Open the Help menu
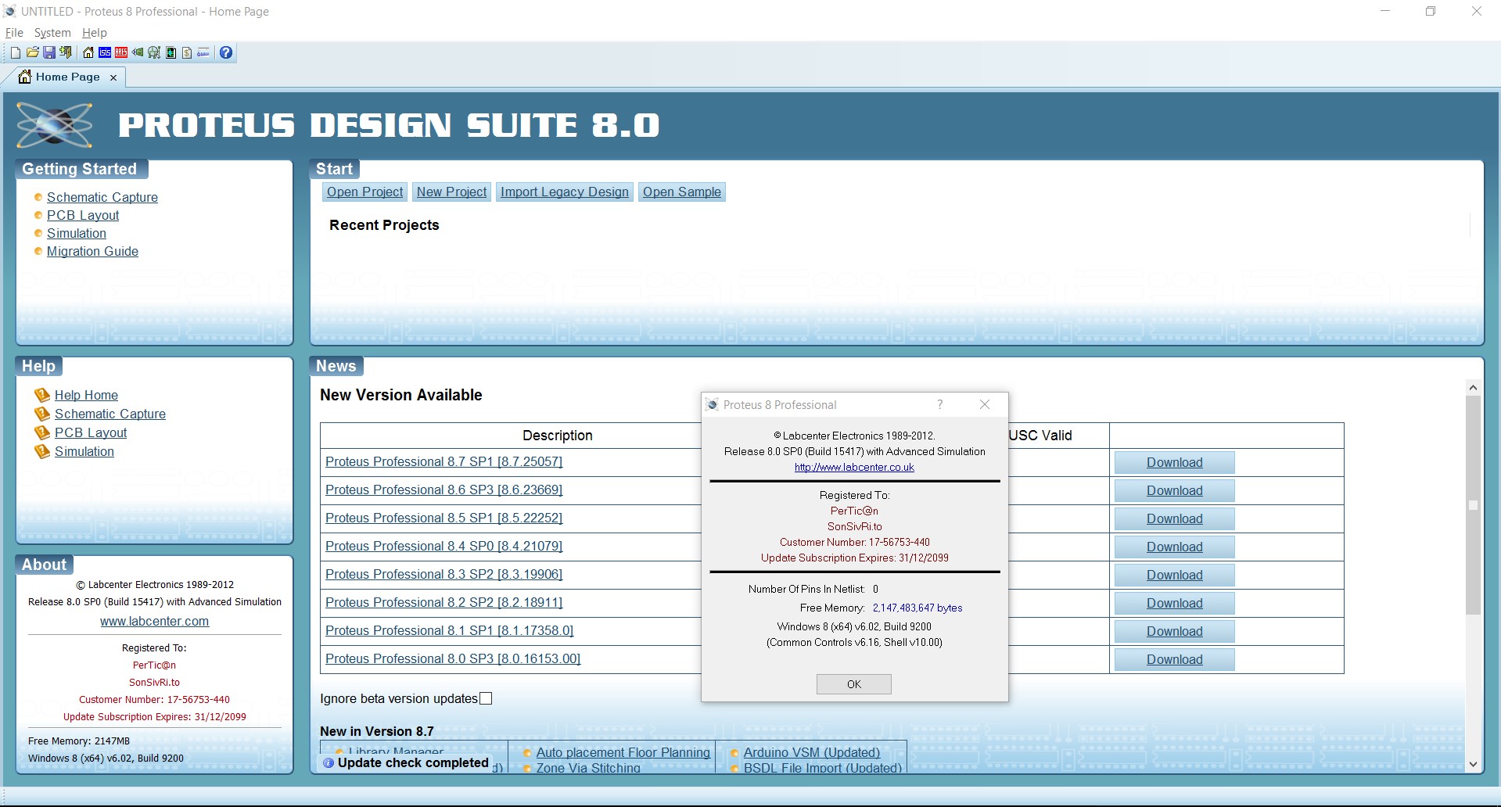Image resolution: width=1501 pixels, height=807 pixels. tap(95, 32)
